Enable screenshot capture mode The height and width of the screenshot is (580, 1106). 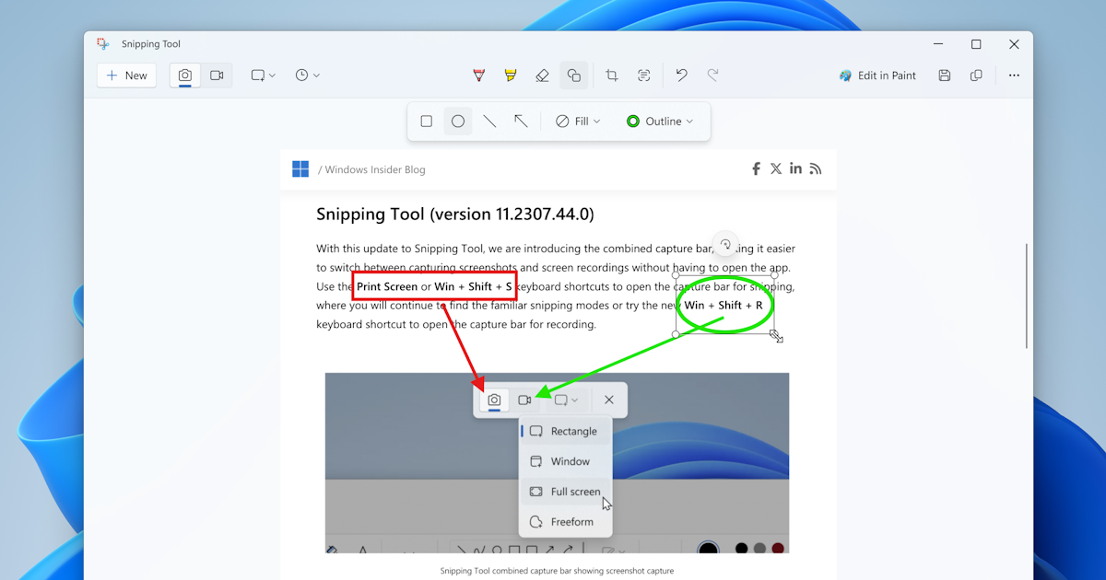click(x=184, y=75)
